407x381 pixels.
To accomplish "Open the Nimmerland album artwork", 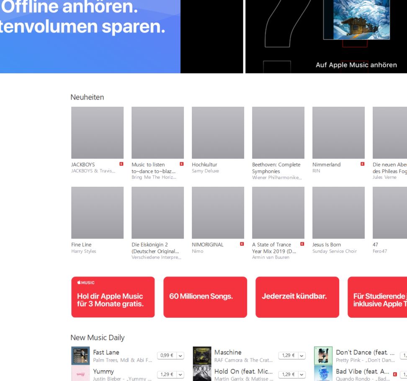I will click(x=338, y=133).
